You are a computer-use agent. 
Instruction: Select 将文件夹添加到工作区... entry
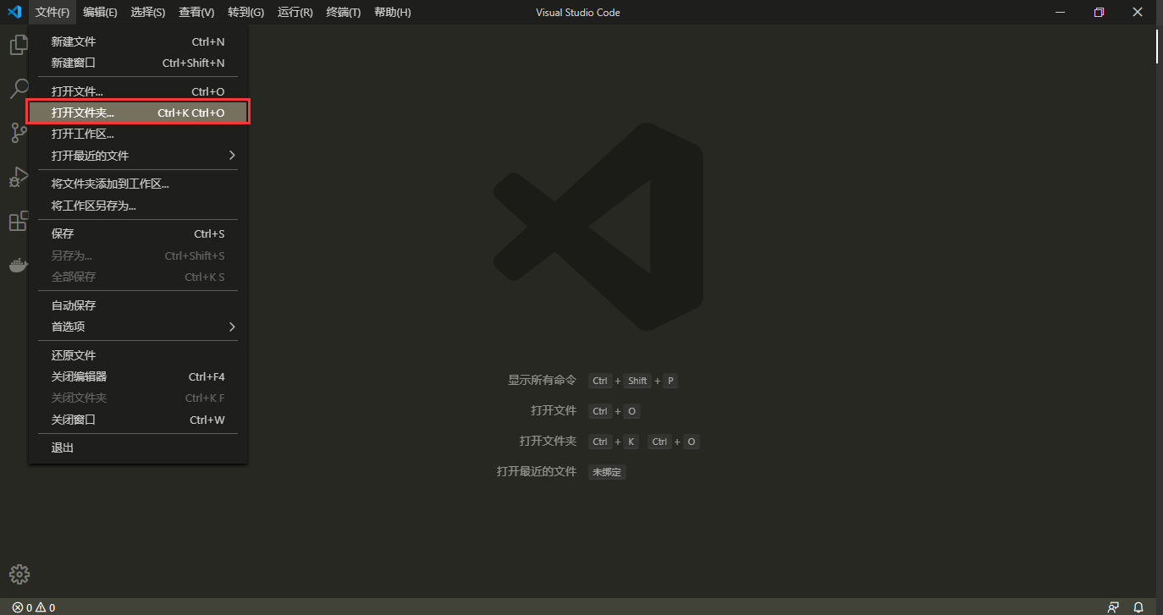[x=138, y=184]
